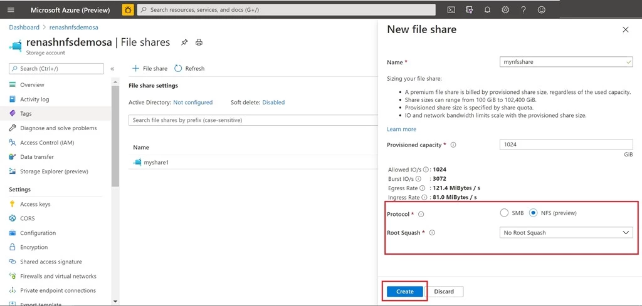Click the feedback smiley icon
642x306 pixels.
point(541,10)
